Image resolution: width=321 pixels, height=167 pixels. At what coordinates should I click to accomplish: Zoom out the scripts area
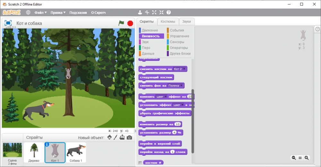coord(294,158)
